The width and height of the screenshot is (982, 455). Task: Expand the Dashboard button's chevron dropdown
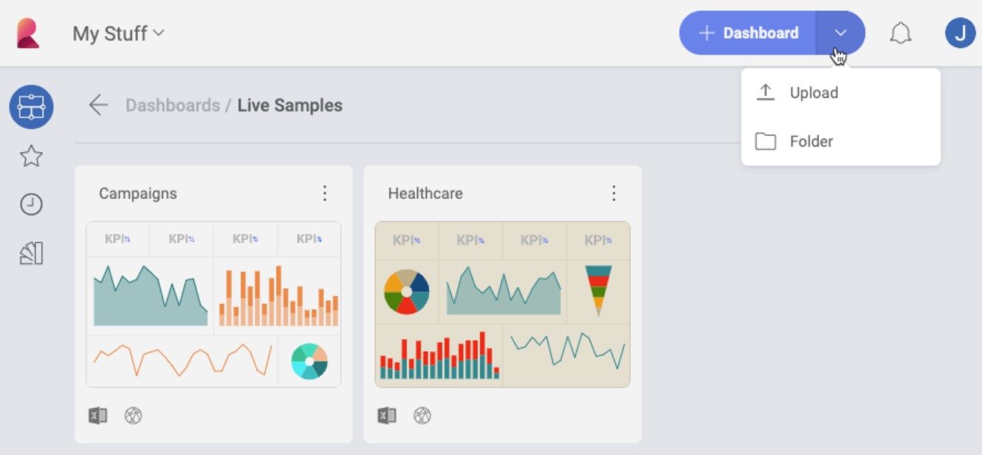[x=840, y=32]
